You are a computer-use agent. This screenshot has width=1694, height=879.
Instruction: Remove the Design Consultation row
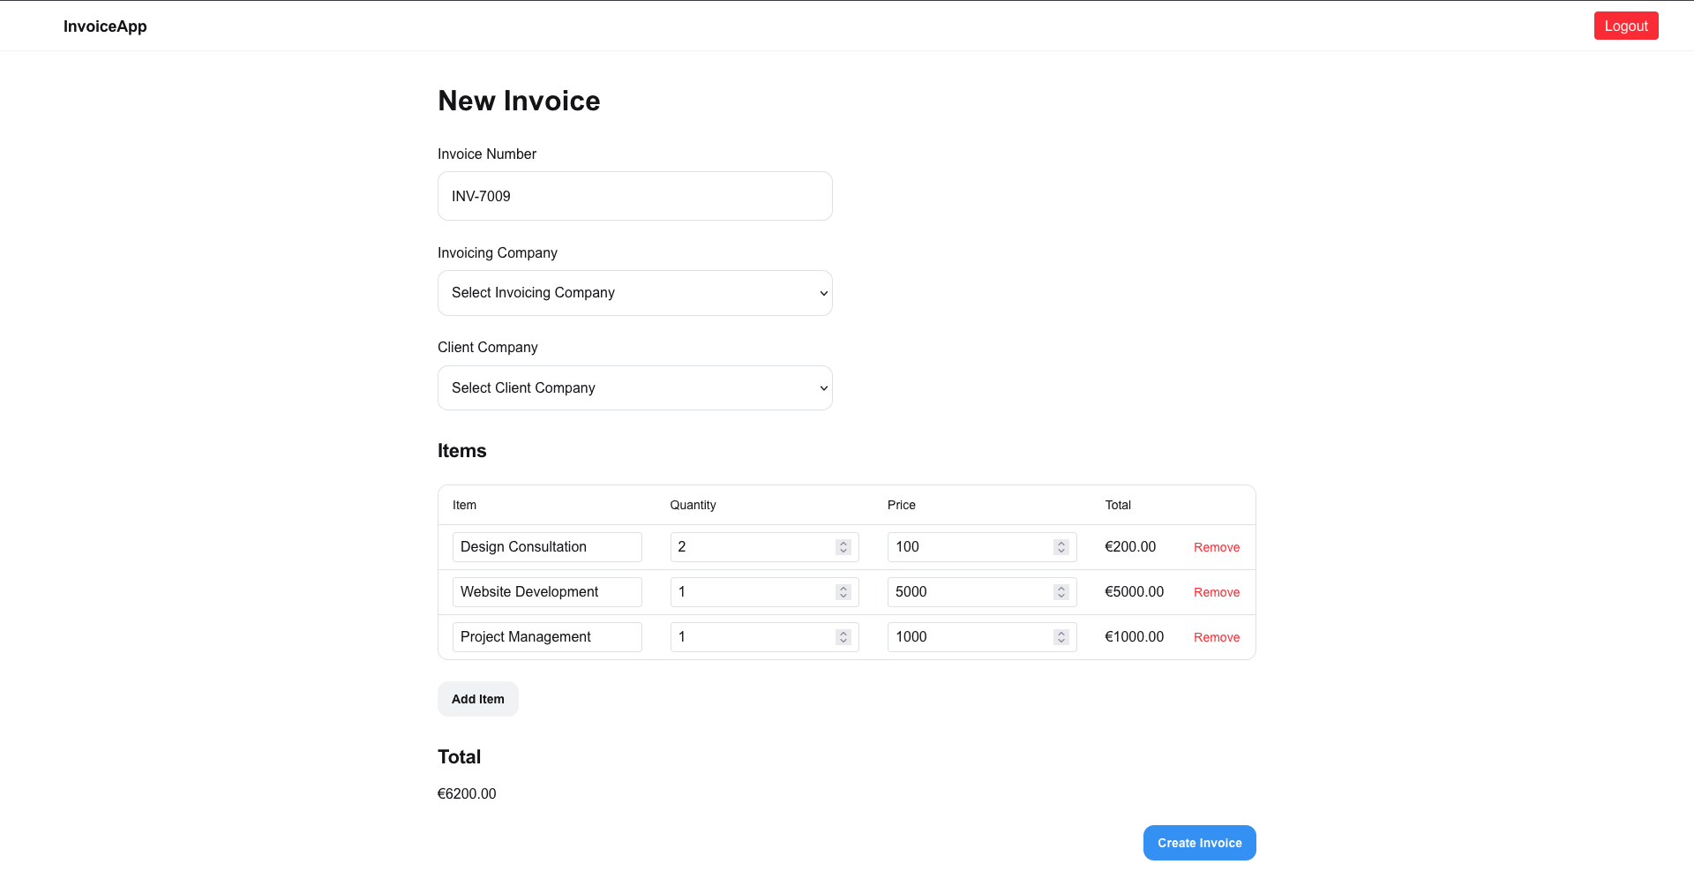click(1216, 547)
